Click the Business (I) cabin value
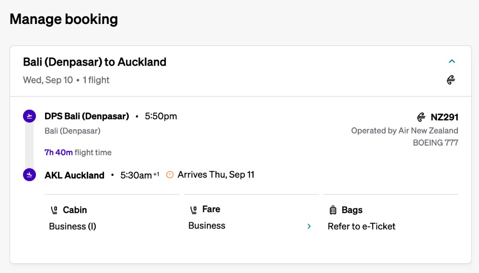 pyautogui.click(x=73, y=227)
